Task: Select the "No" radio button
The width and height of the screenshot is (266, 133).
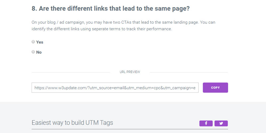Action: pos(33,52)
